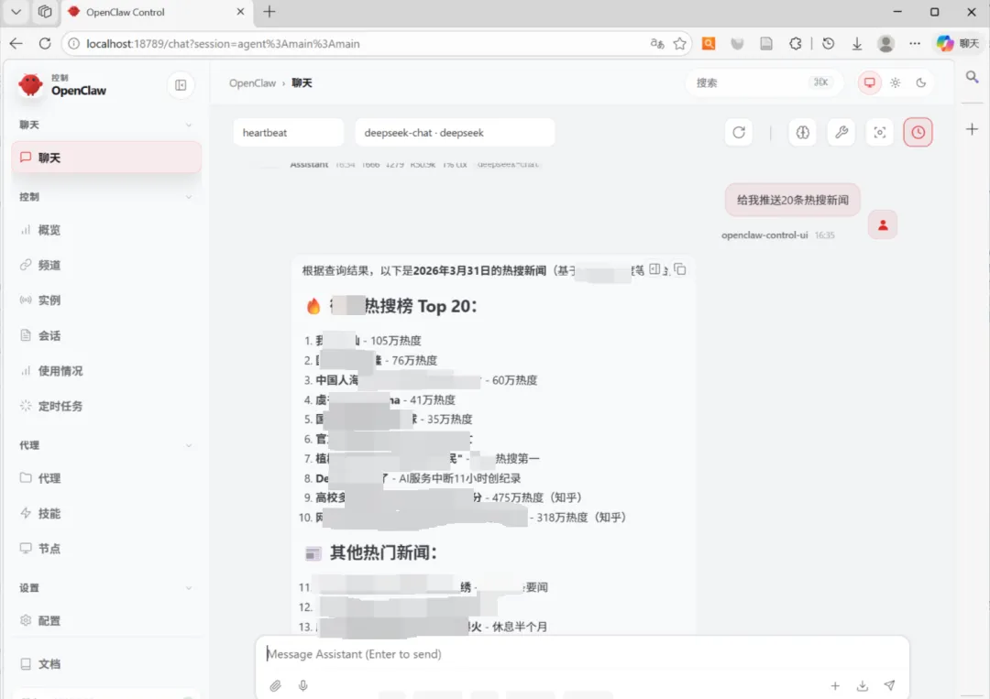This screenshot has width=990, height=699.
Task: Open browser sidebar search icon
Action: pyautogui.click(x=973, y=77)
